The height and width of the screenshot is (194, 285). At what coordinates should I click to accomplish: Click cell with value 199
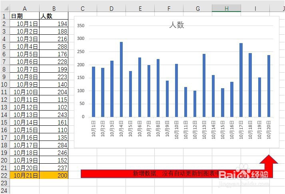coord(54,69)
